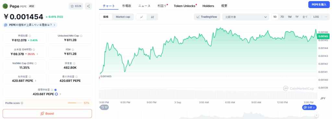Image resolution: width=332 pixels, height=119 pixels.
Task: Select the Market cap toggle option
Action: [x=123, y=17]
